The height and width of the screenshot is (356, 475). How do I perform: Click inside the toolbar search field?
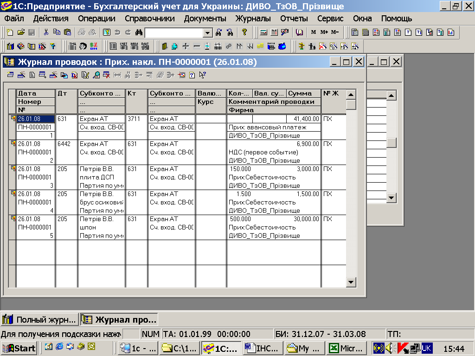[174, 33]
